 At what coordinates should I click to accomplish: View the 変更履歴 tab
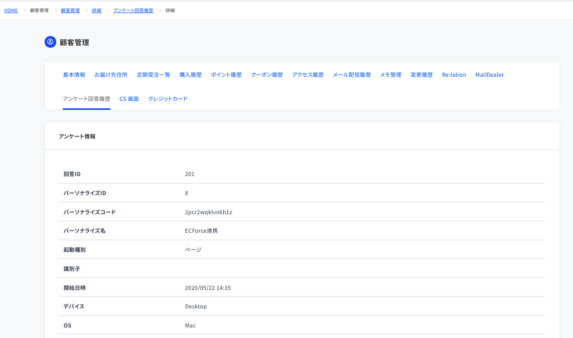(421, 75)
